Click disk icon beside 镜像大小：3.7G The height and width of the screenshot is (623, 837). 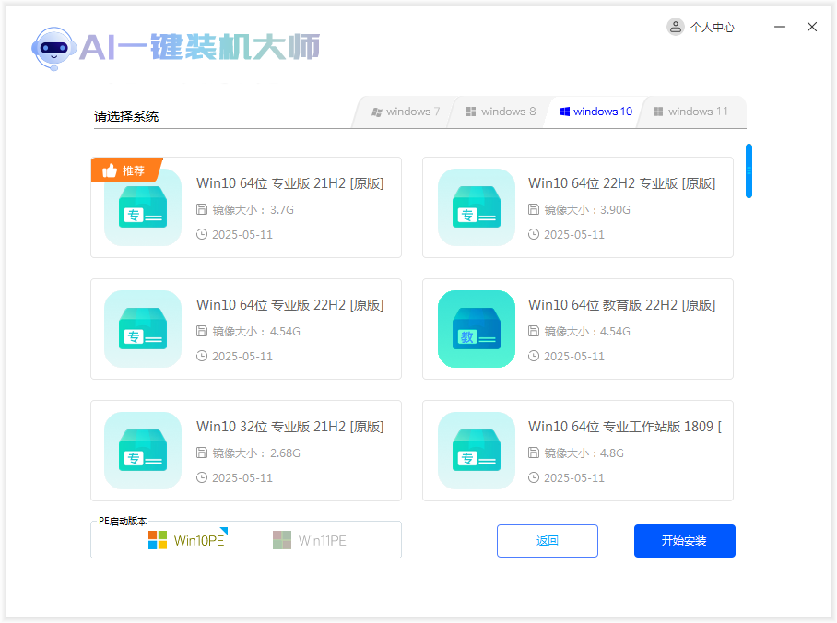click(202, 209)
